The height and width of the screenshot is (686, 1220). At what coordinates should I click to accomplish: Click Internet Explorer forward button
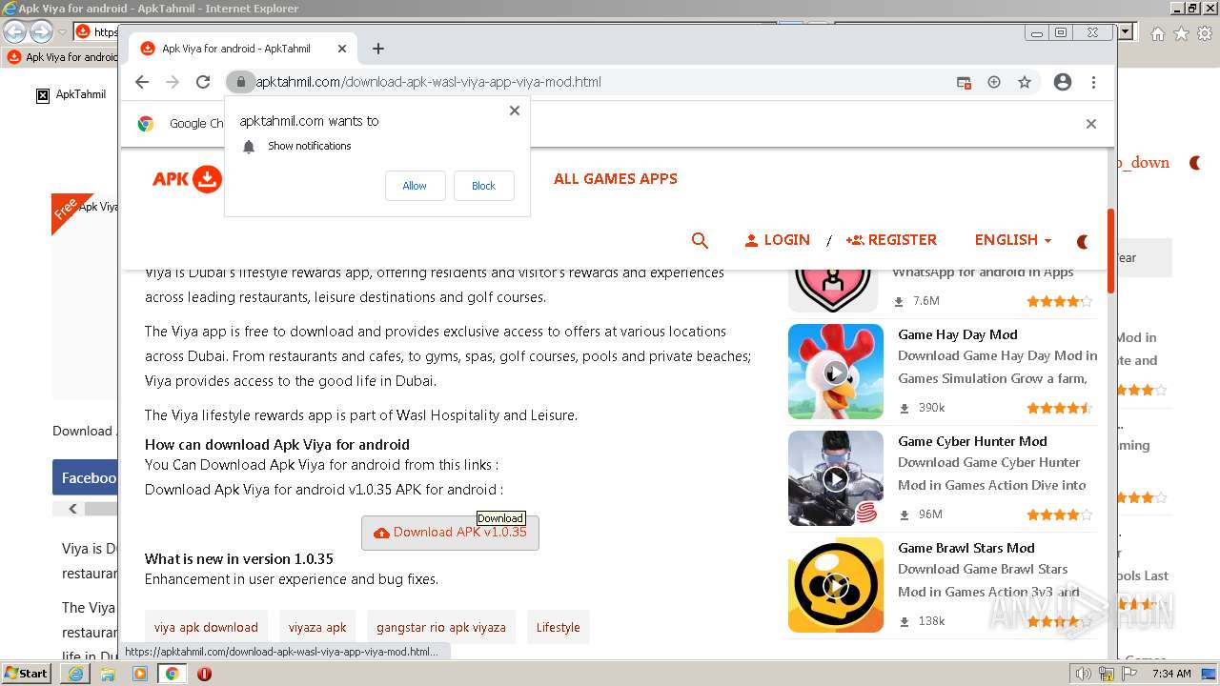point(41,32)
